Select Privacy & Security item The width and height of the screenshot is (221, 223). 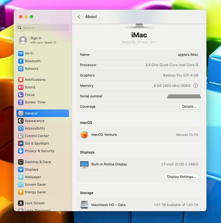pos(43,151)
